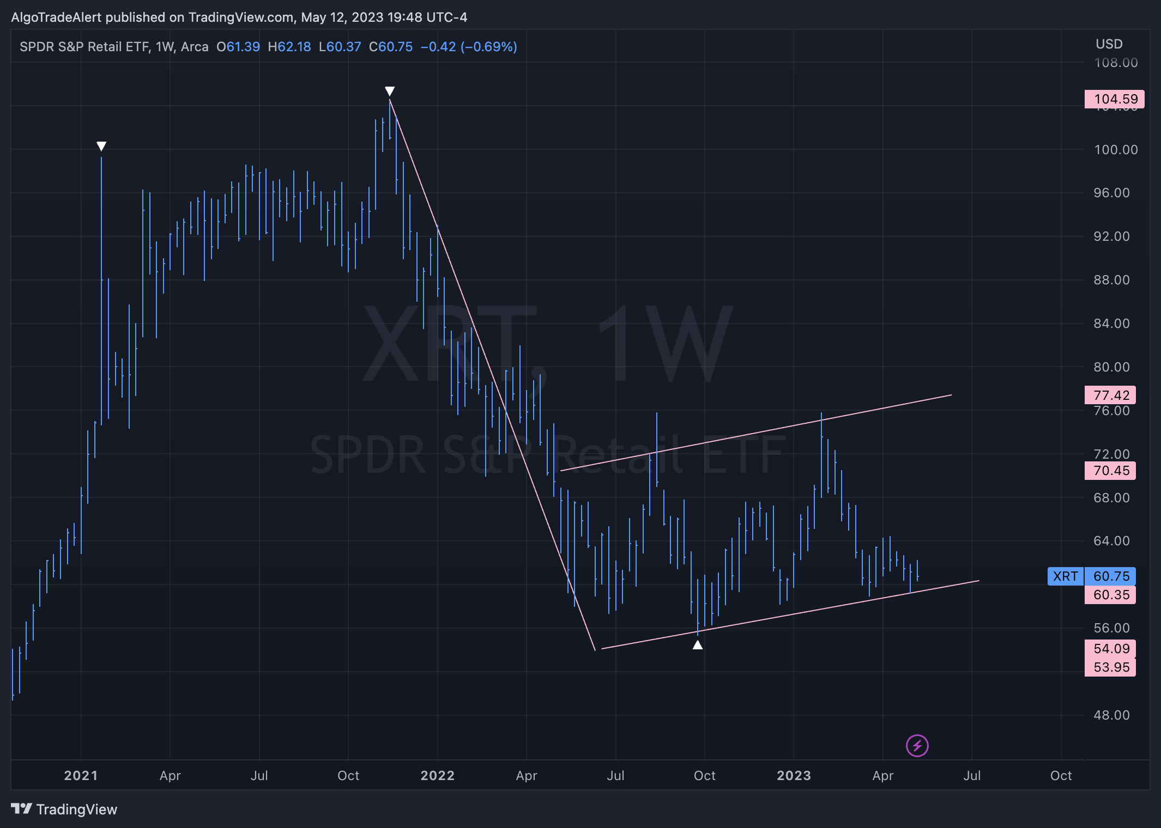1161x828 pixels.
Task: Select the 54.09 pink price label
Action: click(x=1110, y=648)
